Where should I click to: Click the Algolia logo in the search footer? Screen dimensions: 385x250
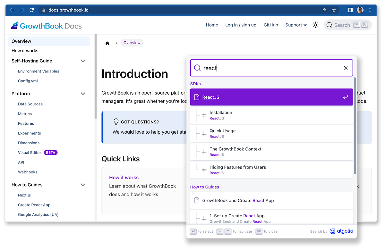click(341, 231)
